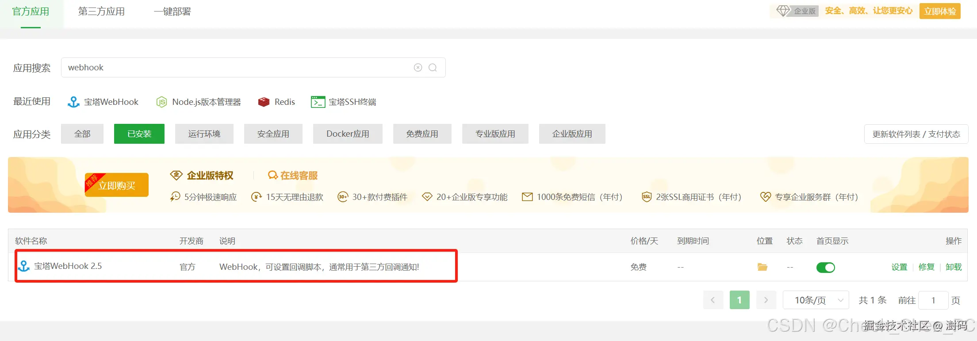The height and width of the screenshot is (341, 977).
Task: Click the 安全、高效、让您更安心 slogan
Action: point(869,11)
